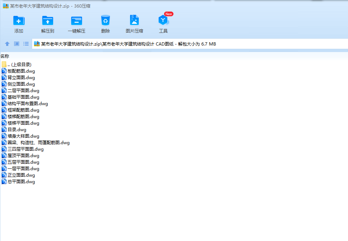Click the dwg icon beside 基础平面图.dwg
Image resolution: width=348 pixels, height=241 pixels.
[x=4, y=97]
